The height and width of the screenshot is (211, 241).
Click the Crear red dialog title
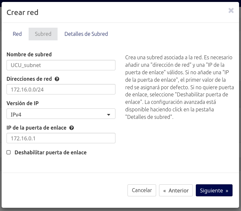(22, 12)
